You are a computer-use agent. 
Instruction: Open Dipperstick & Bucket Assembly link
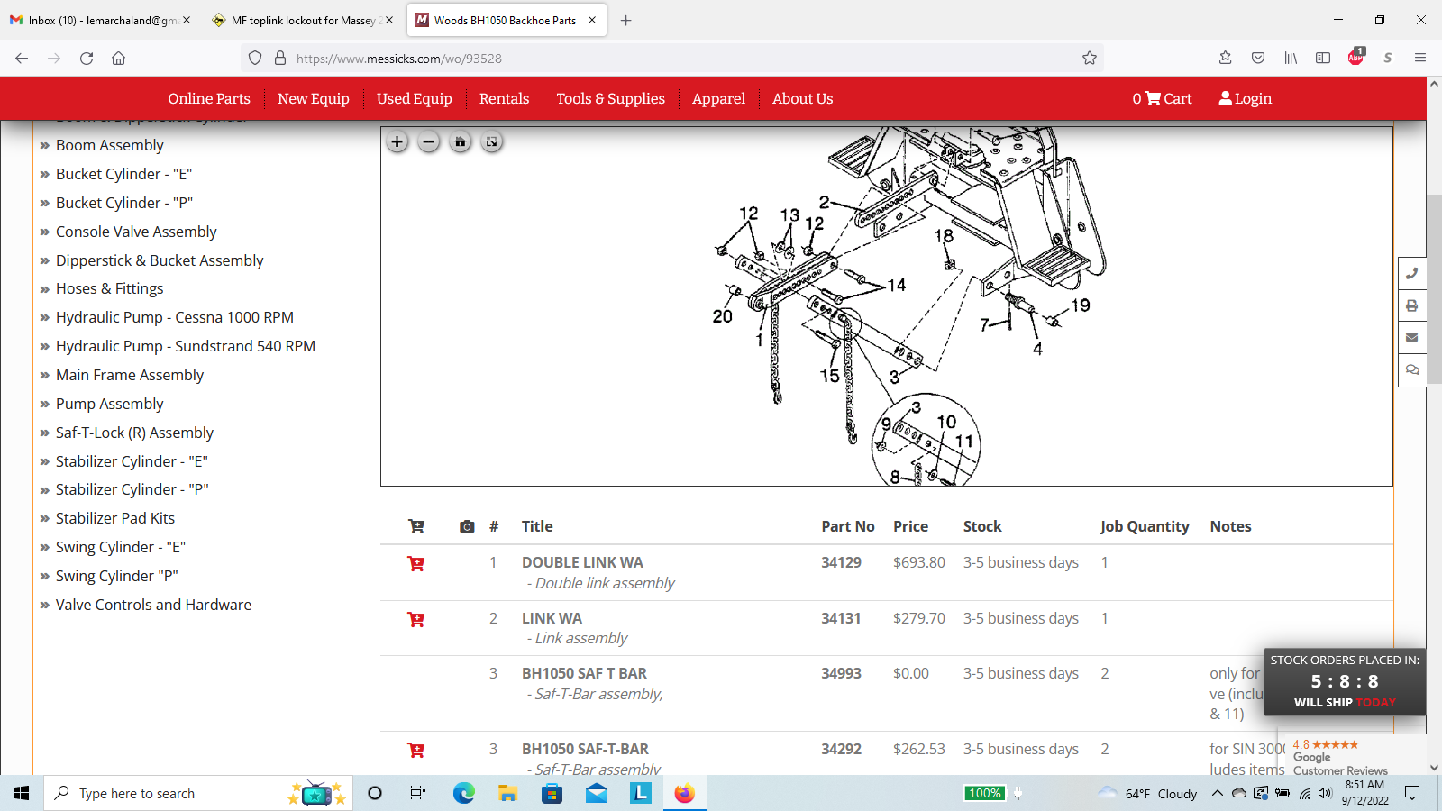click(160, 260)
